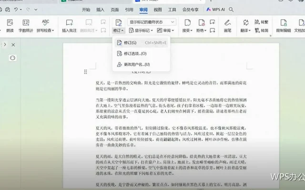The image size is (305, 190).
Task: Expand the 审阅 pane dropdown
Action: click(x=165, y=30)
